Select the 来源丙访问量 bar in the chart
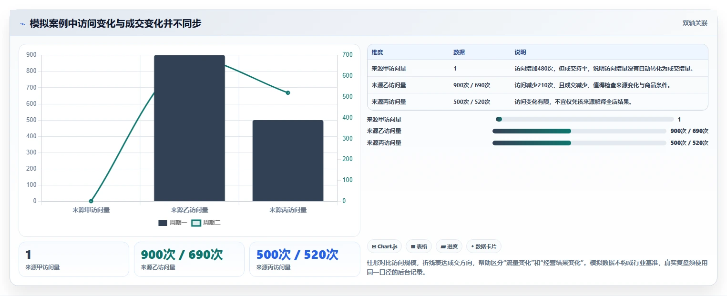 tap(288, 161)
